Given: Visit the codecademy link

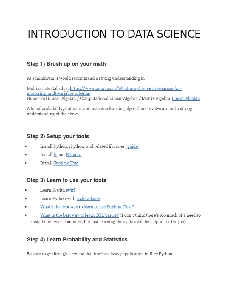Looking at the screenshot, I should click(88, 198).
